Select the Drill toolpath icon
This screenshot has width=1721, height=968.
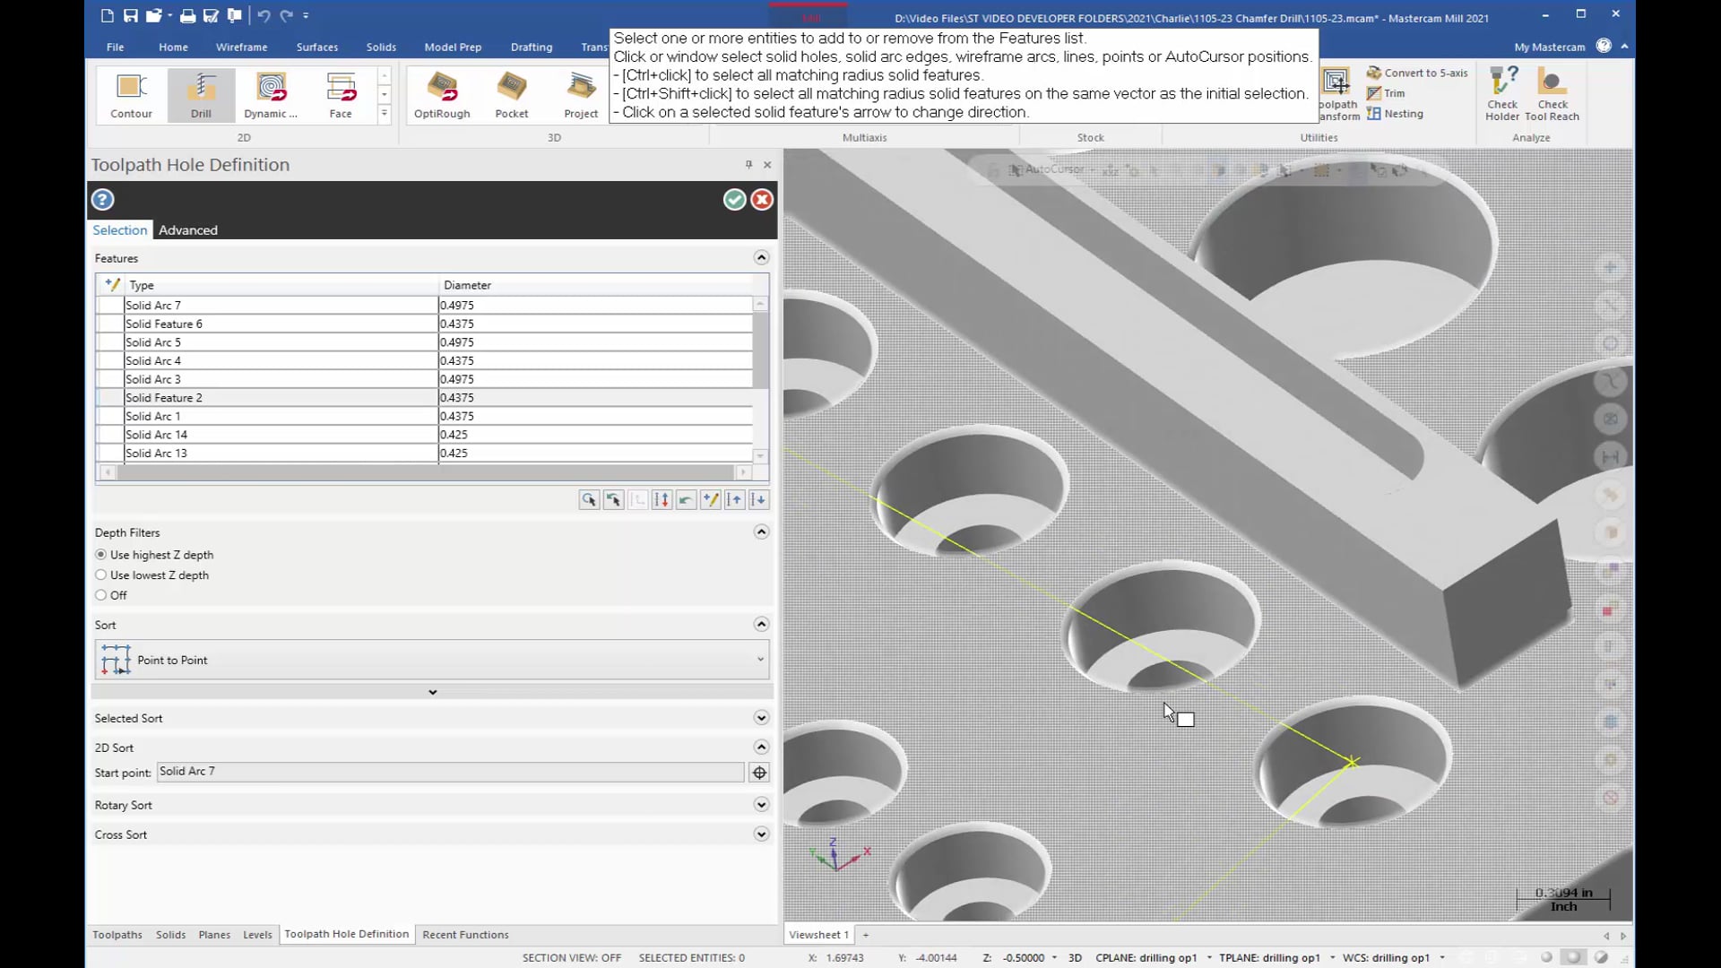pos(201,95)
